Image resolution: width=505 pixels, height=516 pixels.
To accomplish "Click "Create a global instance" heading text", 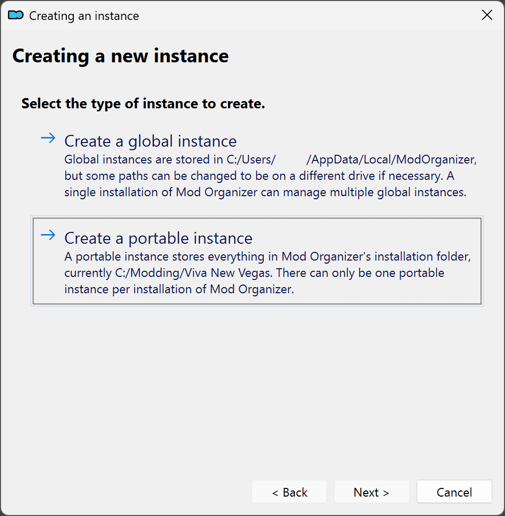I will click(150, 141).
